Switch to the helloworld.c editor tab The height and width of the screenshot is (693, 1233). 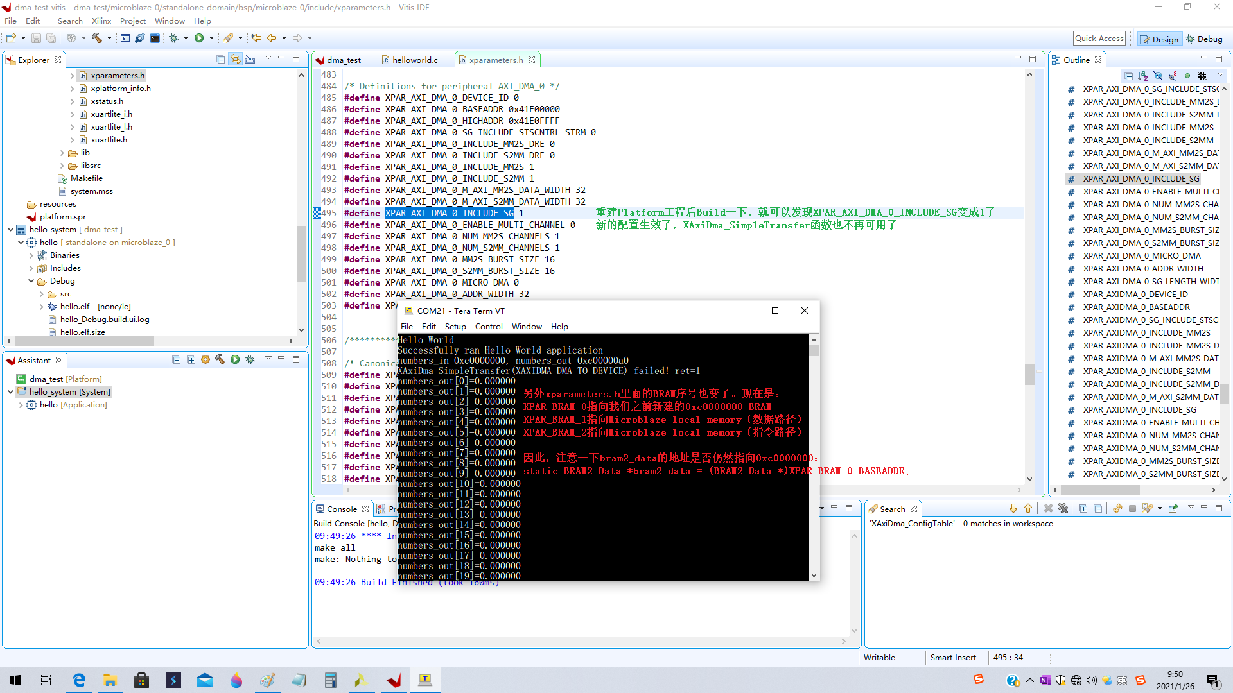(x=414, y=60)
